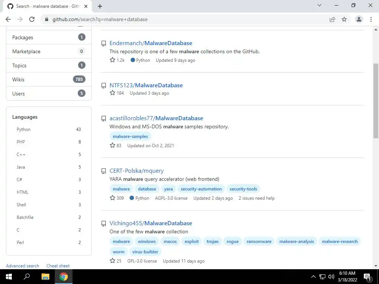Open a new browser tab
The height and width of the screenshot is (284, 379).
click(x=100, y=7)
